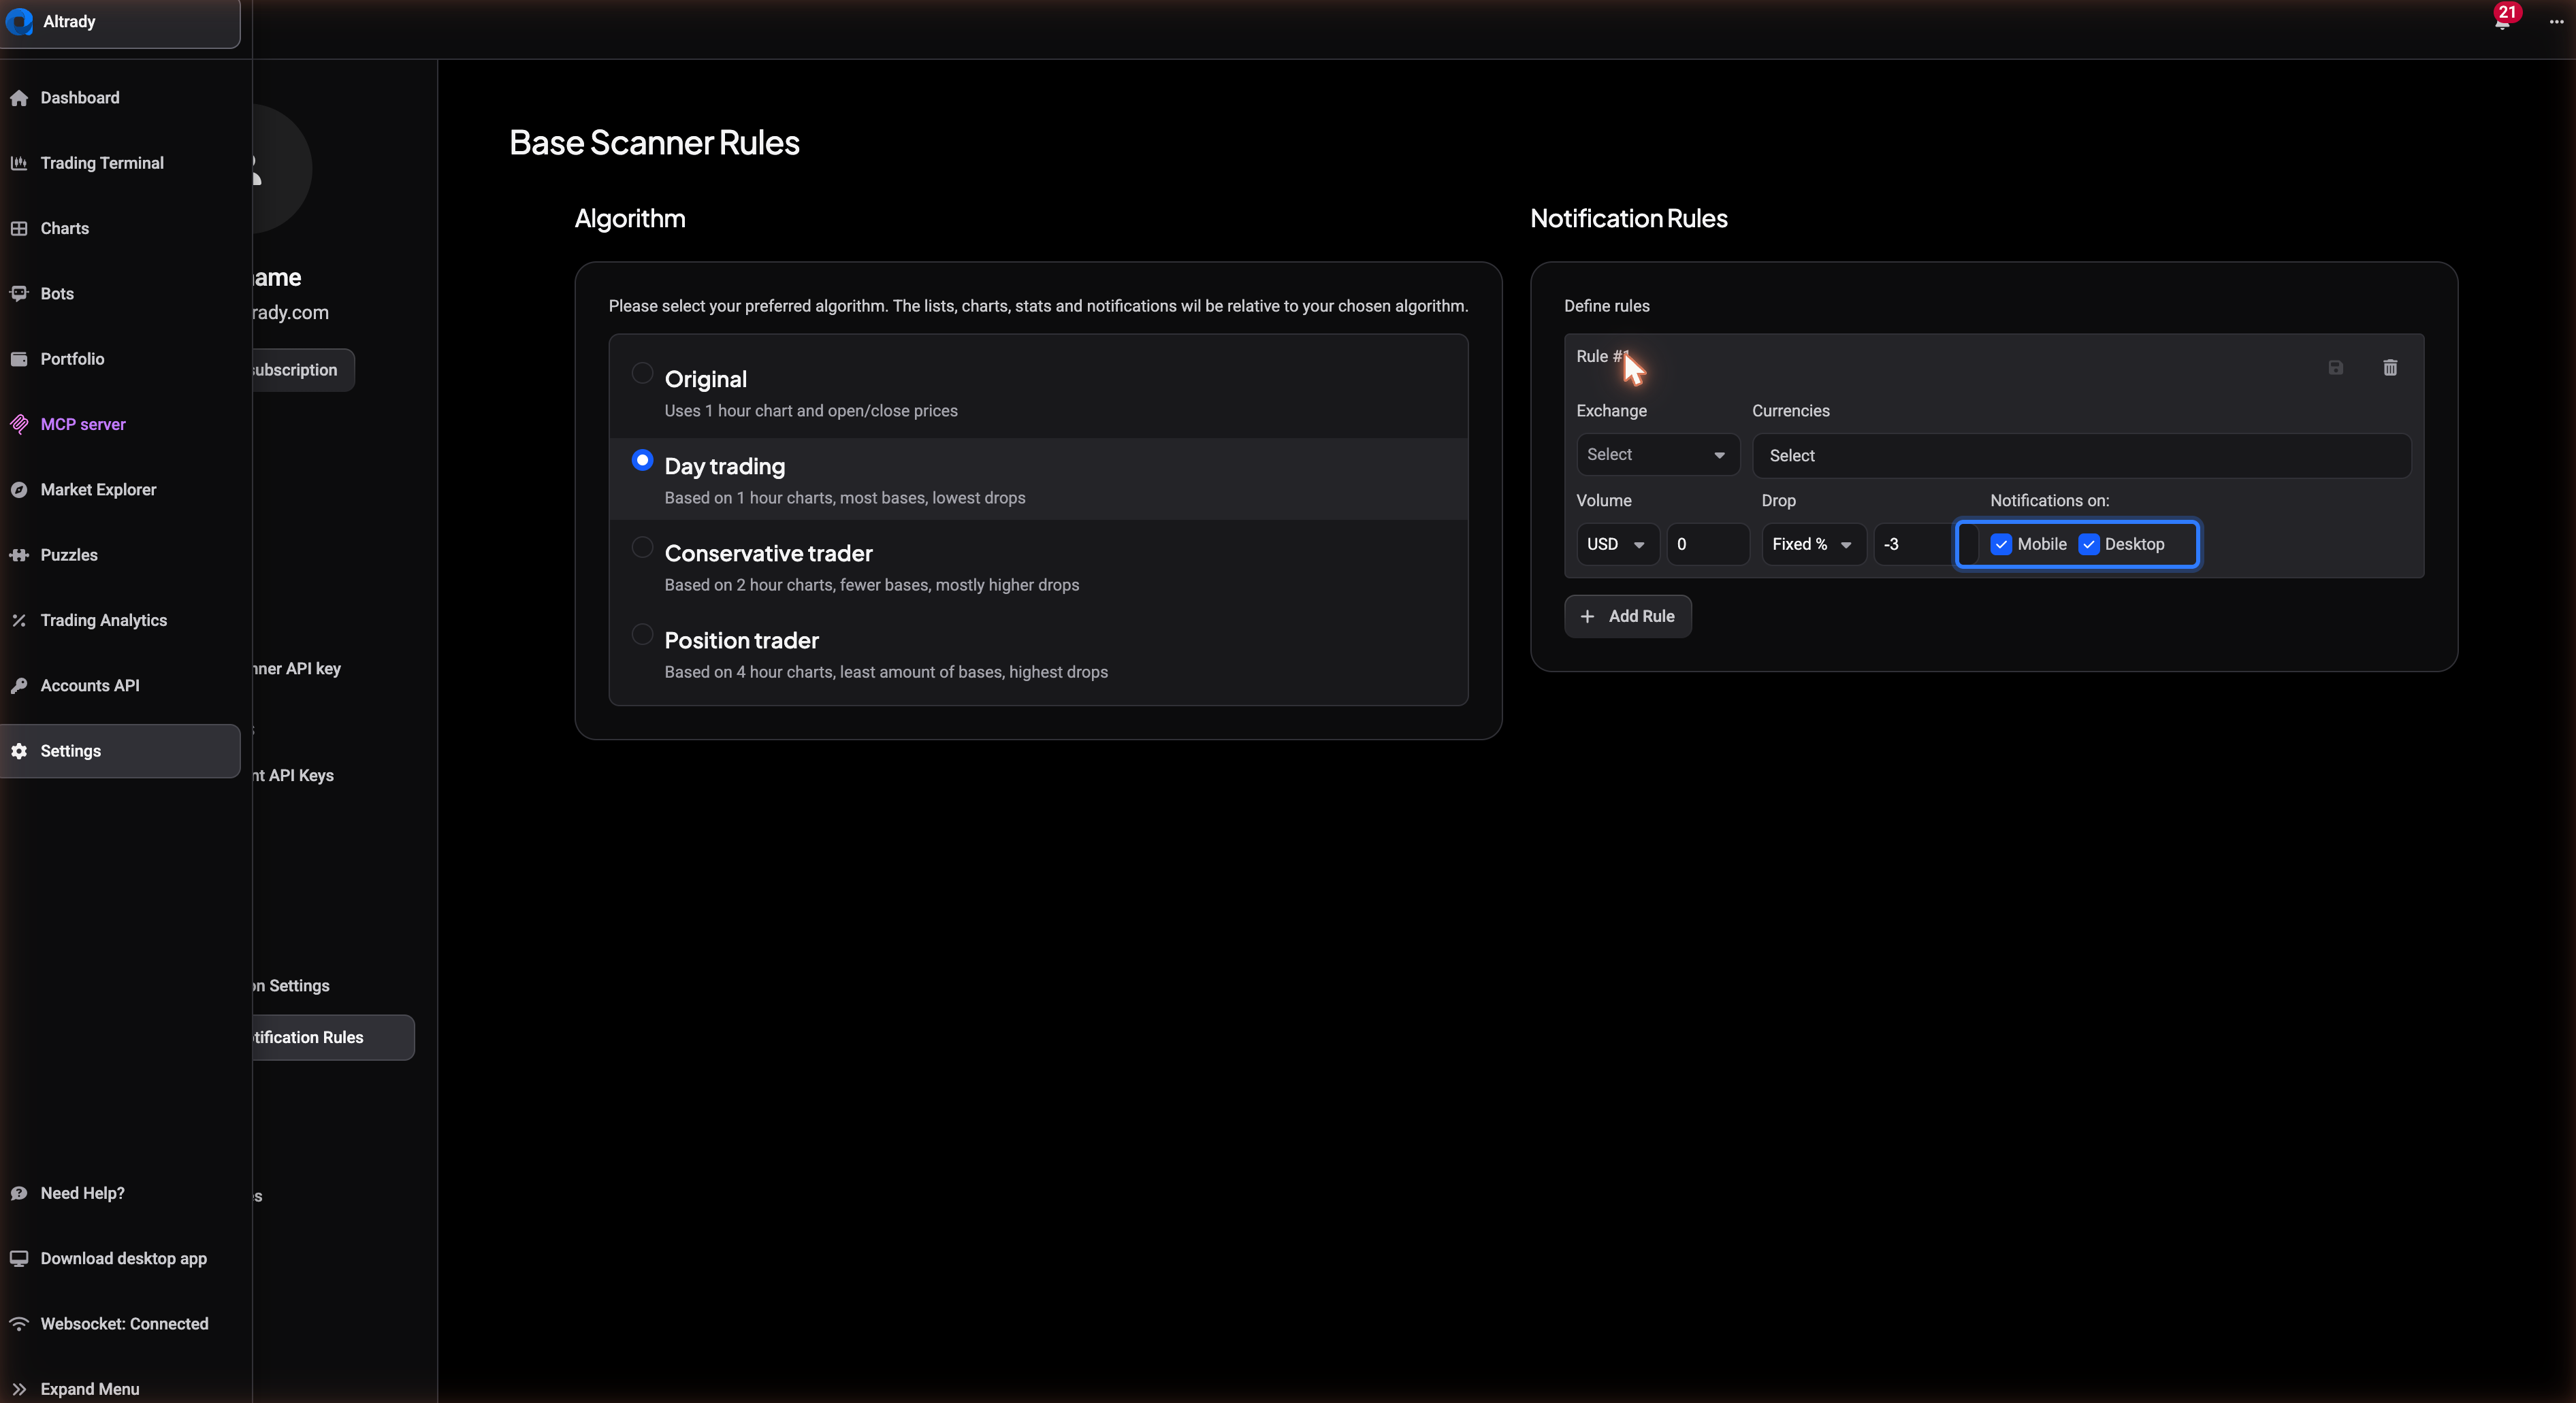Click the Add Rule button

tap(1627, 616)
